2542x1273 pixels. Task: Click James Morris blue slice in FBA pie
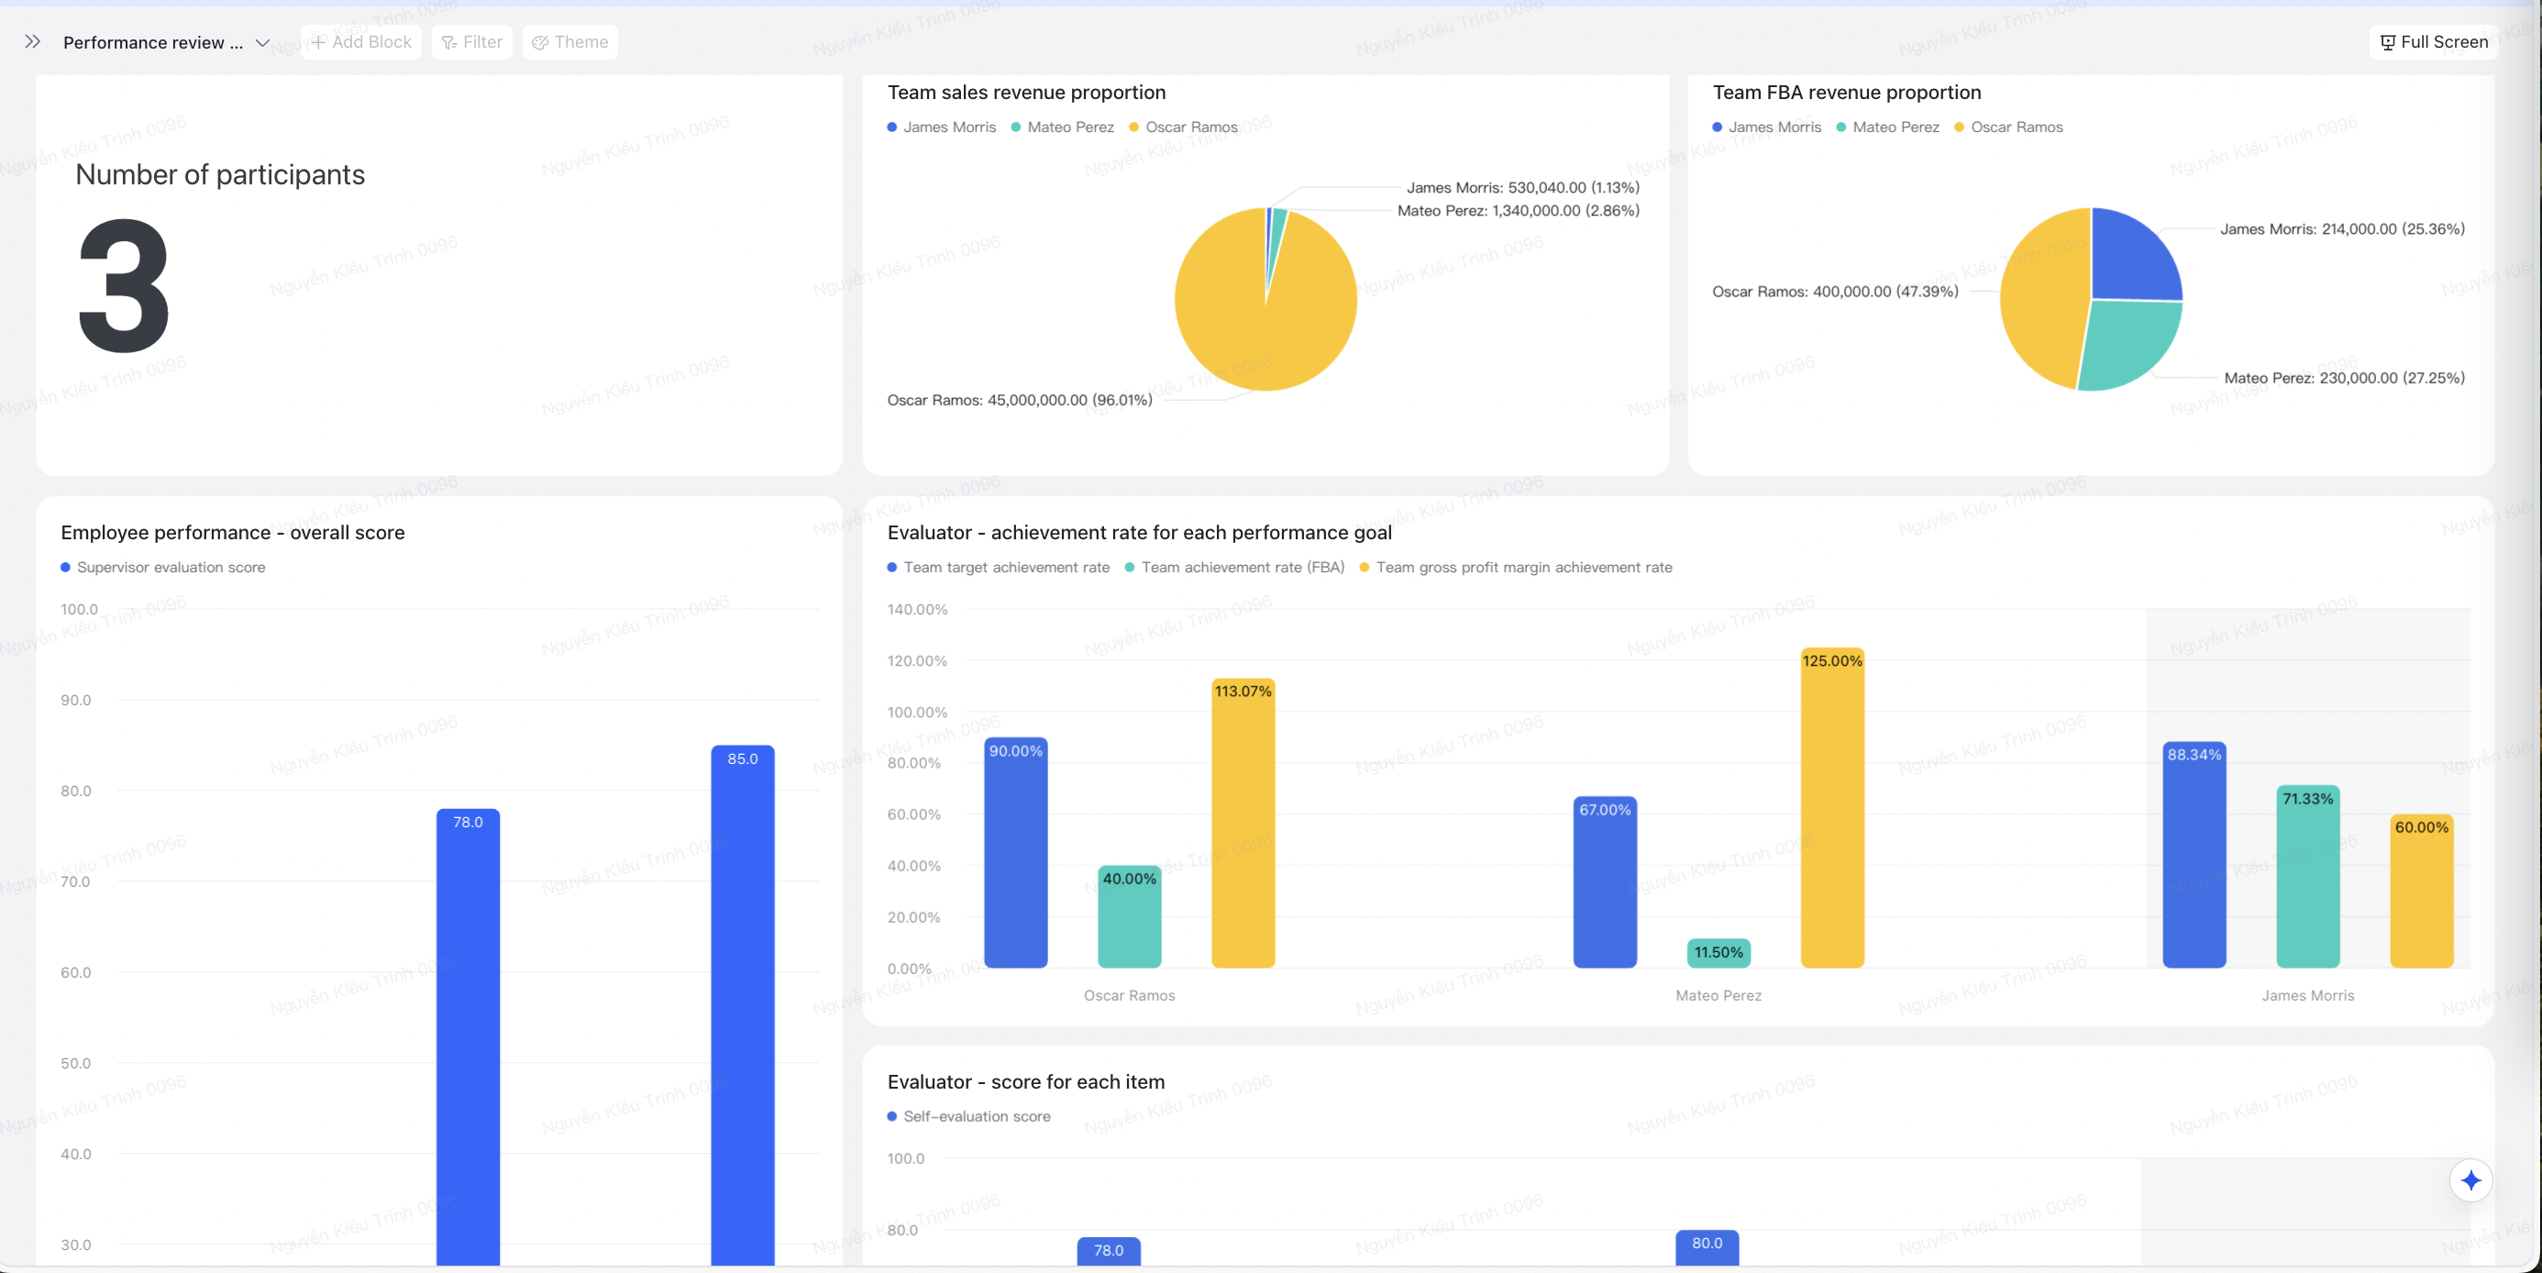point(2131,257)
